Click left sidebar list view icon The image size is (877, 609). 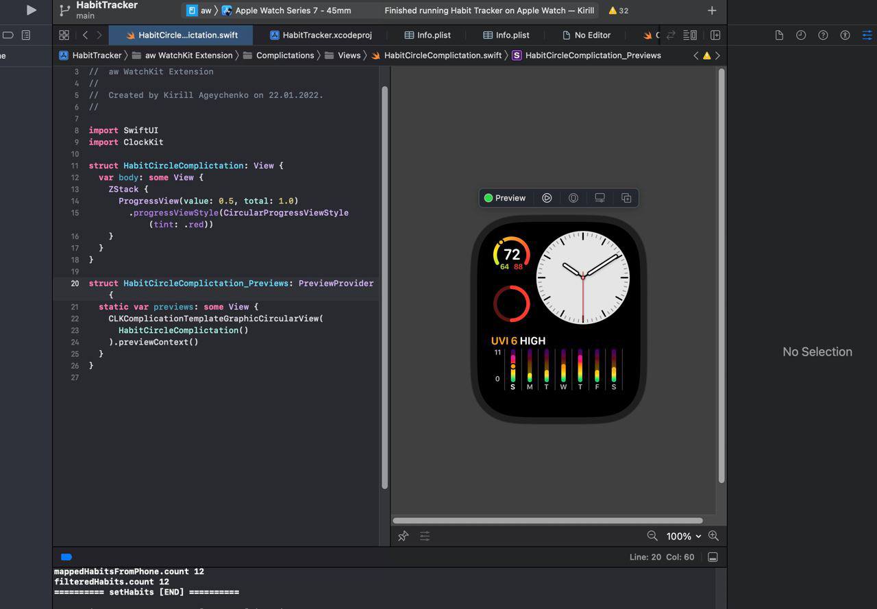pos(26,35)
